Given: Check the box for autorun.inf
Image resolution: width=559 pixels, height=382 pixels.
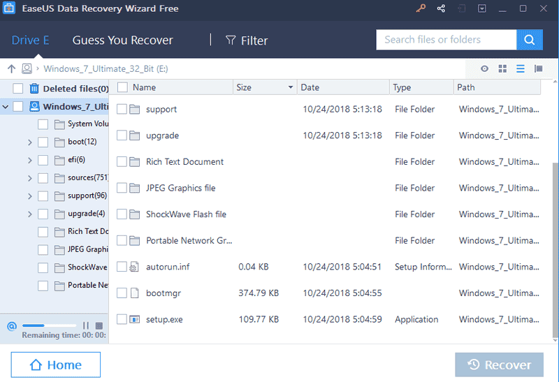Looking at the screenshot, I should point(122,267).
